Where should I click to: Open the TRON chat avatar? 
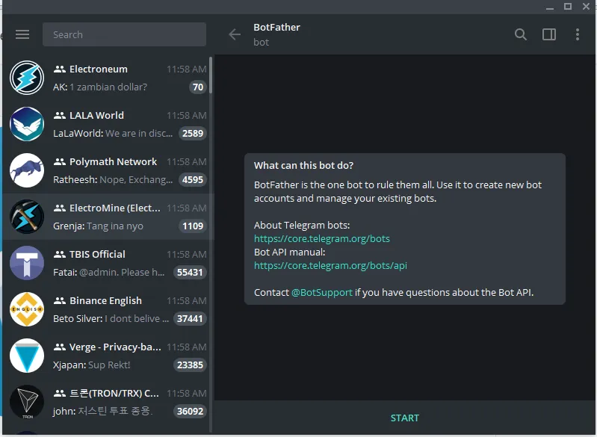coord(27,402)
